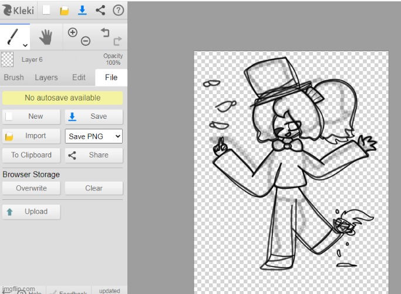The image size is (401, 294).
Task: Click the No autosave available notice
Action: point(62,98)
